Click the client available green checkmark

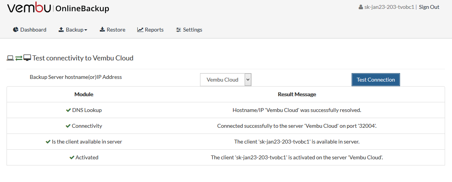[48, 142]
